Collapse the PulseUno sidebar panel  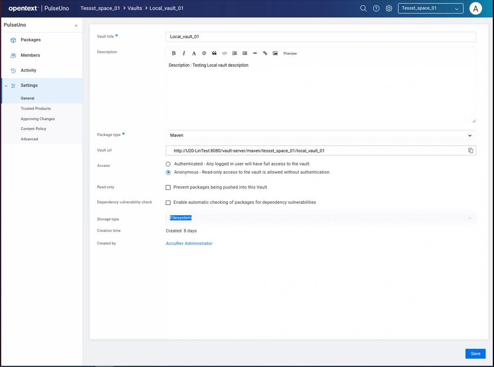coord(76,26)
